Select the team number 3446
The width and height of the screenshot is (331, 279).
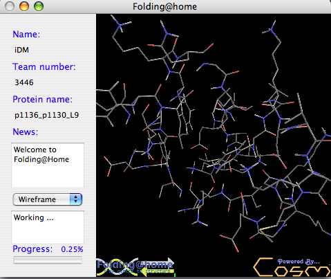(24, 82)
